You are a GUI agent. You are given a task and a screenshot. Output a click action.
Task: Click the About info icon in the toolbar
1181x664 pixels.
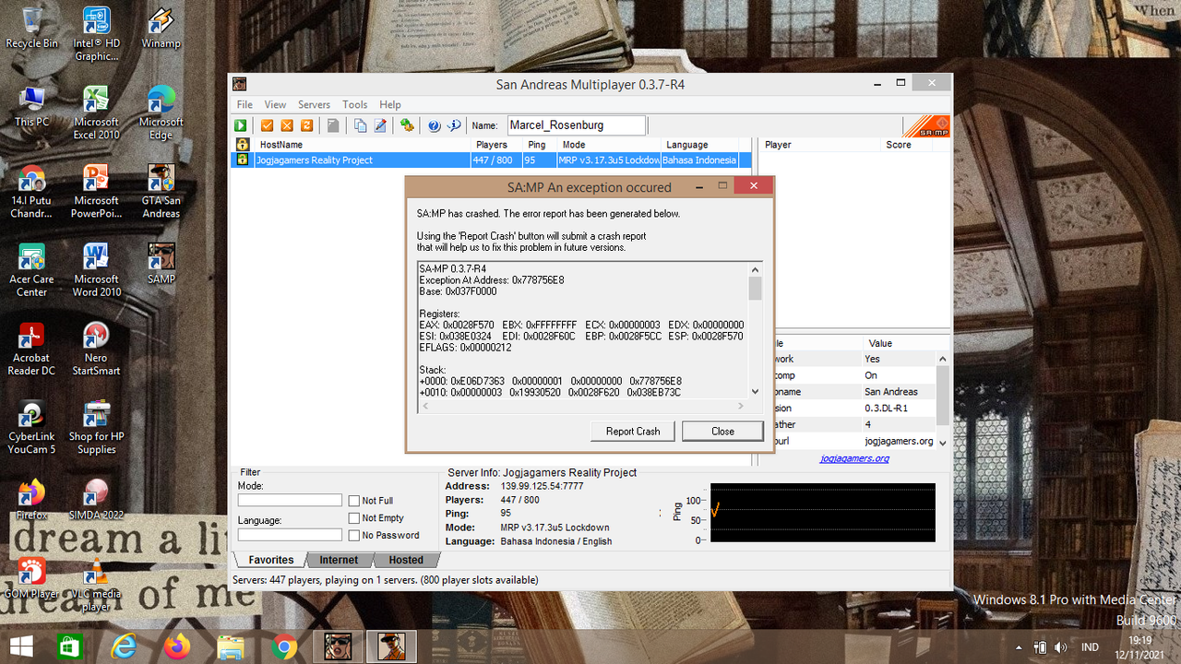click(x=454, y=125)
